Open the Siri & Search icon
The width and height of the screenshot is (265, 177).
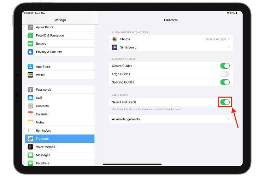click(x=114, y=47)
